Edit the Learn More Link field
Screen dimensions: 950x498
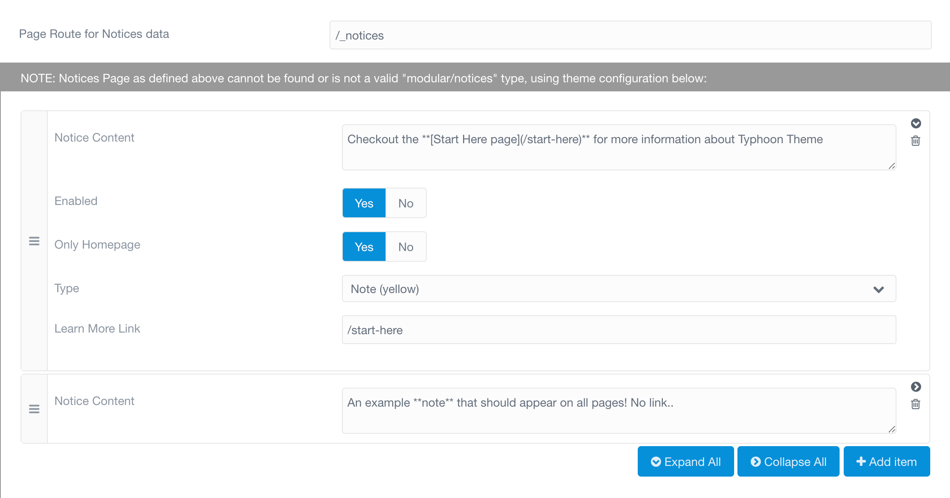(x=619, y=330)
